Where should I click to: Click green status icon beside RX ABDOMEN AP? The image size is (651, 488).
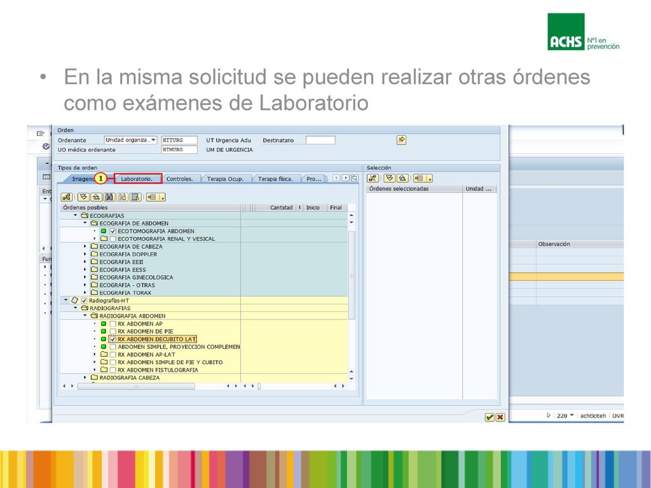[x=104, y=323]
